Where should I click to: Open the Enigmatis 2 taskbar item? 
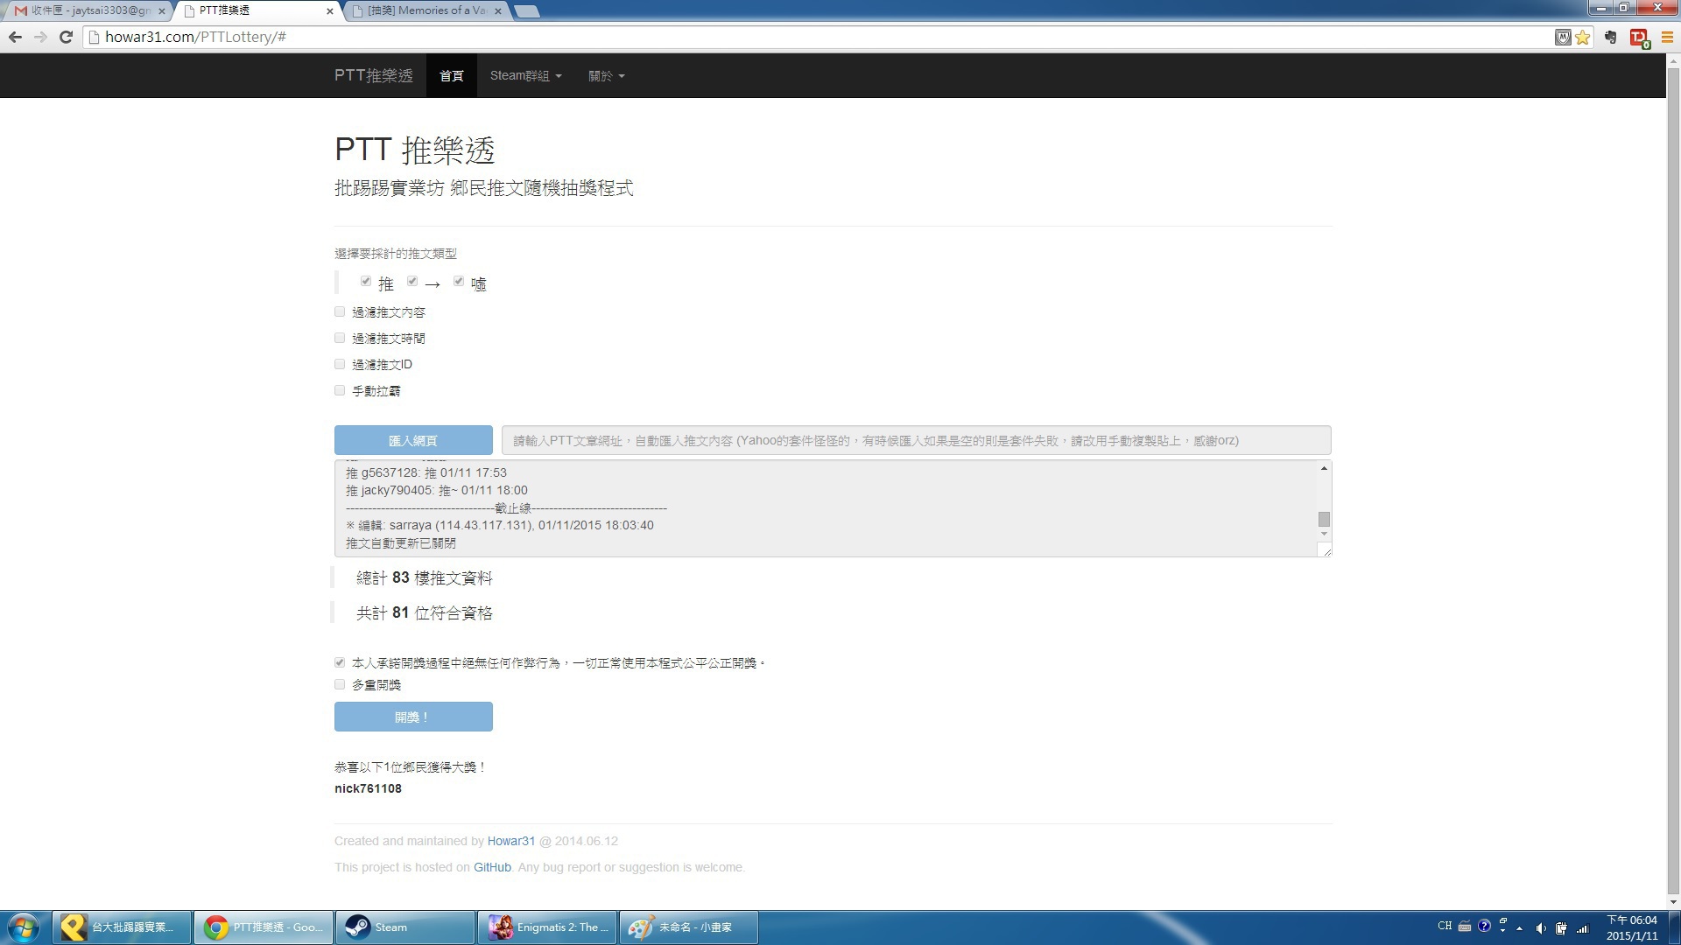[547, 927]
